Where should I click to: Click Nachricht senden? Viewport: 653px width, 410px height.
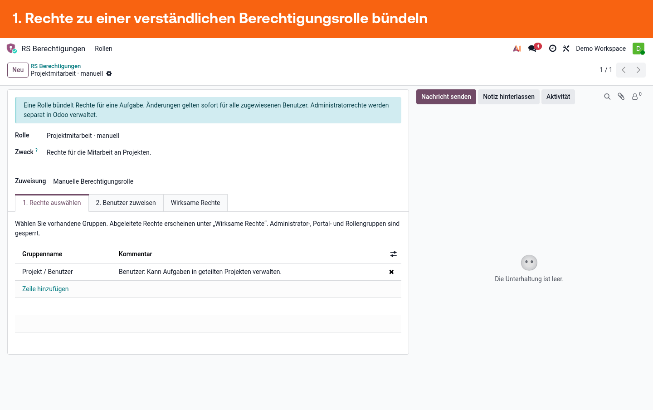pyautogui.click(x=446, y=97)
